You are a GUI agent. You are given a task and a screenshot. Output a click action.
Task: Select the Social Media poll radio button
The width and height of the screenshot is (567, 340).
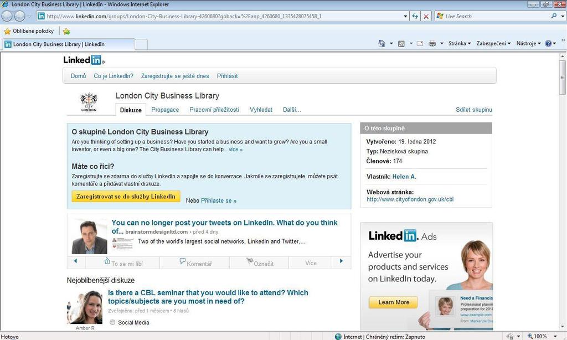pyautogui.click(x=112, y=322)
